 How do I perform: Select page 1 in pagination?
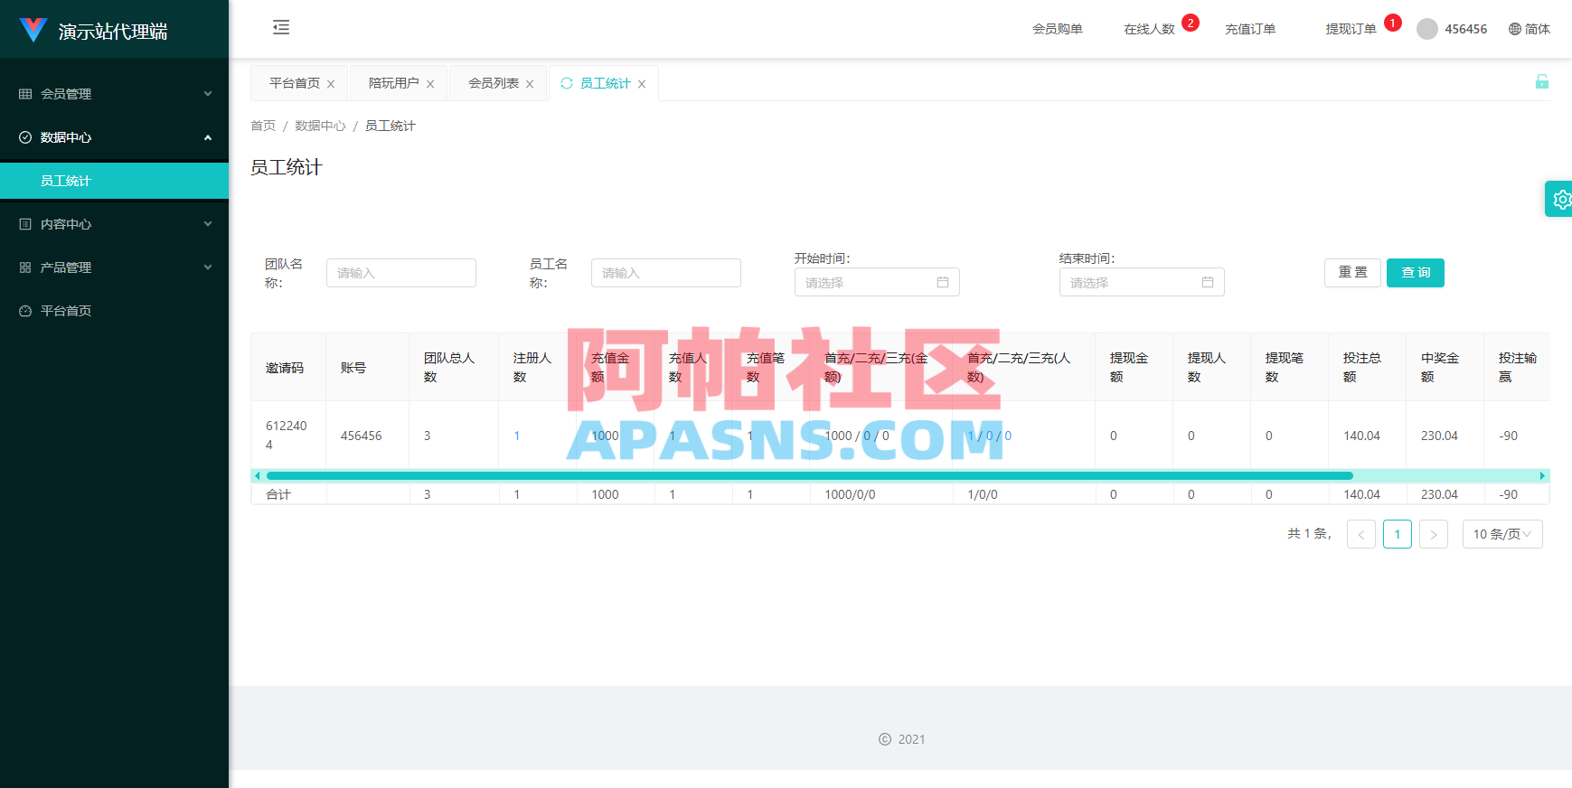pos(1398,534)
